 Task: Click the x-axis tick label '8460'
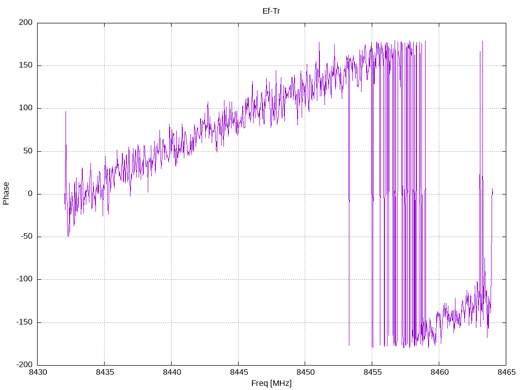439,372
